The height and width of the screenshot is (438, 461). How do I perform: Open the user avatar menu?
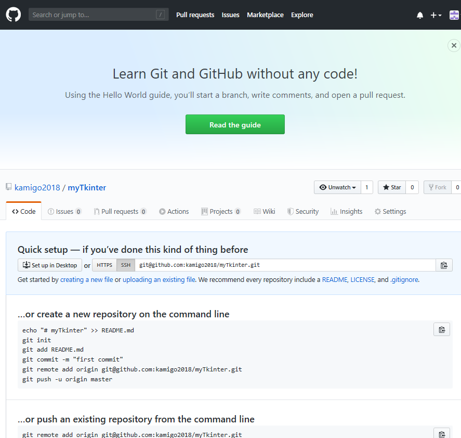[x=455, y=15]
